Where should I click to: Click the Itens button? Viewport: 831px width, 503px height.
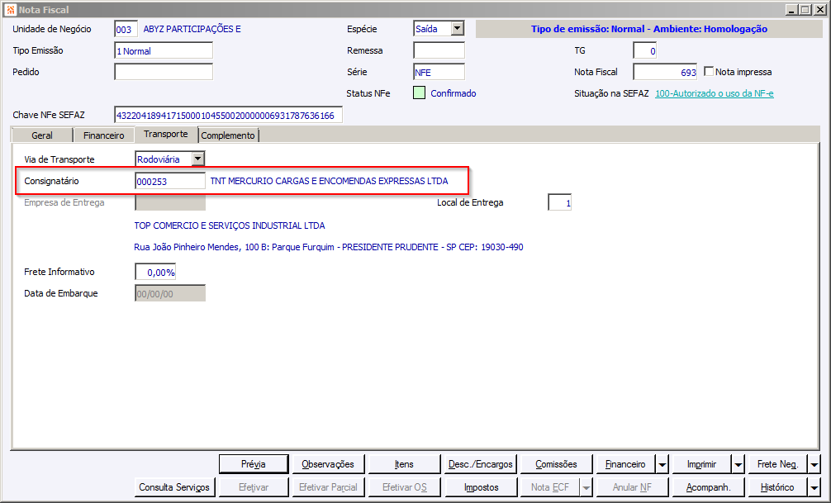coord(404,464)
